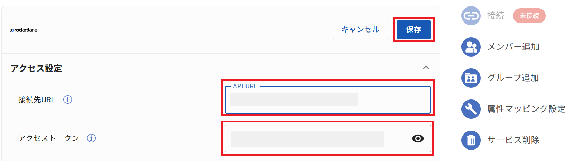Collapse the アクセス設定 section chevron
The width and height of the screenshot is (574, 161).
pos(426,67)
